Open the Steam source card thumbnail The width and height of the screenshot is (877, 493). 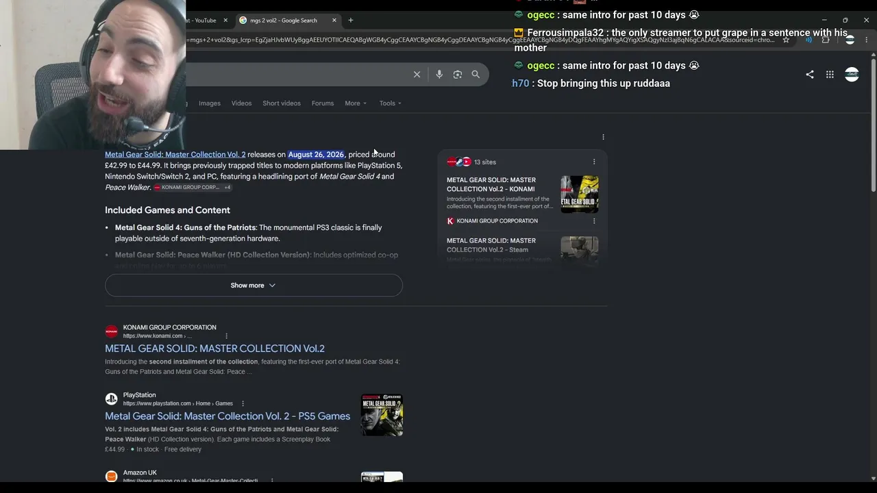580,250
